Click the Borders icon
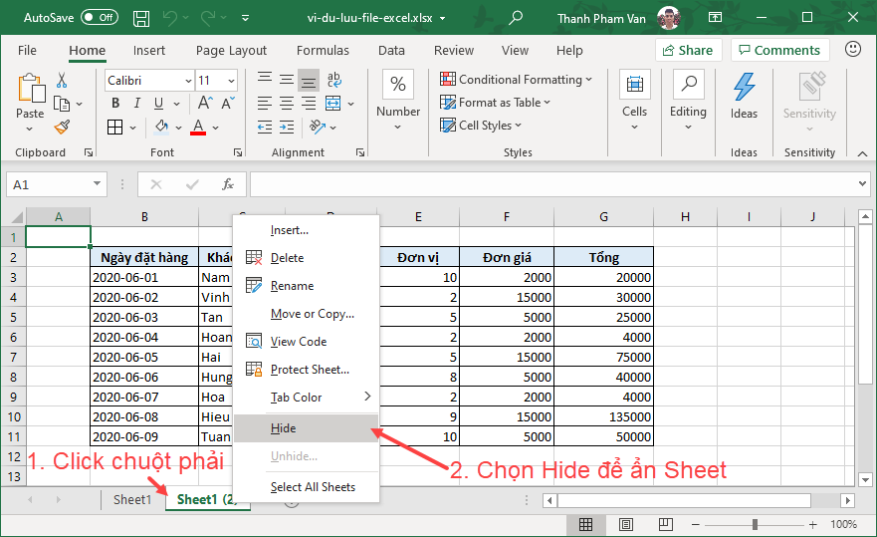The height and width of the screenshot is (537, 877). click(115, 128)
